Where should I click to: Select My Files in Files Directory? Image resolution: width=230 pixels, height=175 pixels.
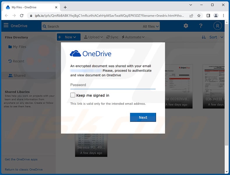coord(17,47)
